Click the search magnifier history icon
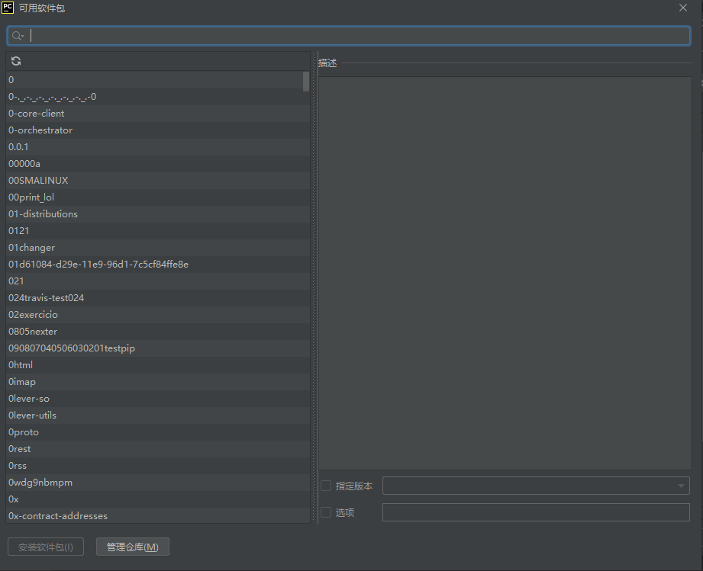This screenshot has width=703, height=571. point(18,36)
